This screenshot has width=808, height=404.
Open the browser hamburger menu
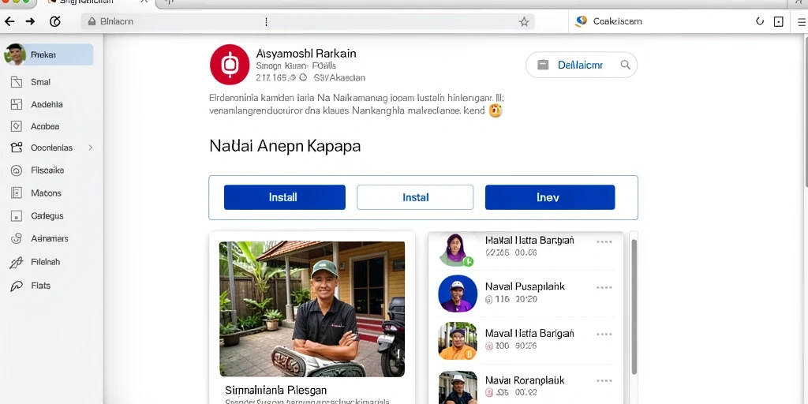click(x=802, y=21)
